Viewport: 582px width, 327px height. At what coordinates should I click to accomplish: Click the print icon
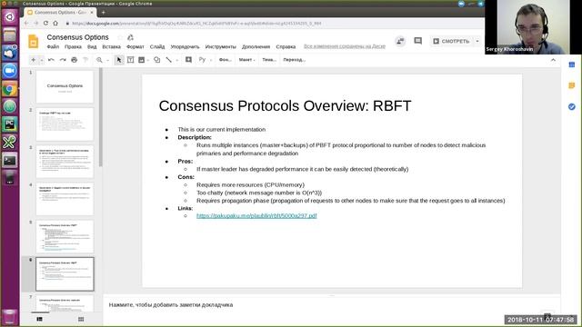[75, 60]
